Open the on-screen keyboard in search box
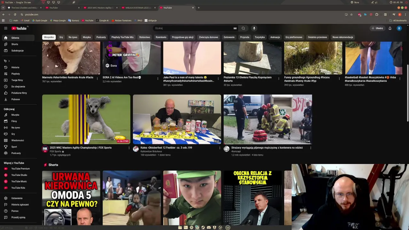409x230 pixels. (x=235, y=28)
